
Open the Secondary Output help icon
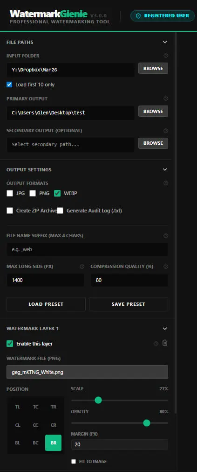pos(166,131)
